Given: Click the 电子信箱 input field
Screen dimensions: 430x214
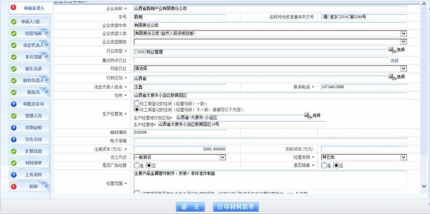Looking at the screenshot, I should tap(270, 141).
